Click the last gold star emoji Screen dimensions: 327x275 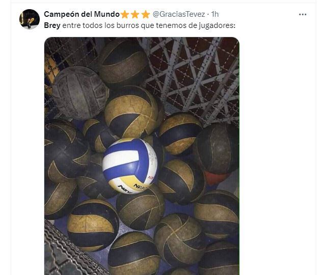pyautogui.click(x=145, y=14)
